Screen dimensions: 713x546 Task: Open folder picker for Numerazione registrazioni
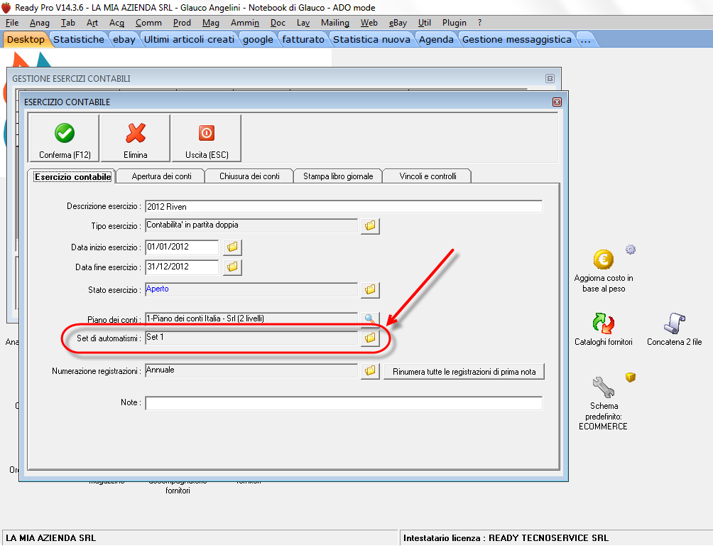[x=370, y=371]
